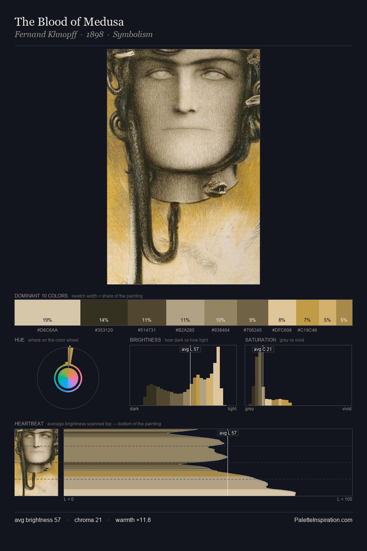
Task: Click the 'dark' brightness axis label
Action: pyautogui.click(x=134, y=409)
